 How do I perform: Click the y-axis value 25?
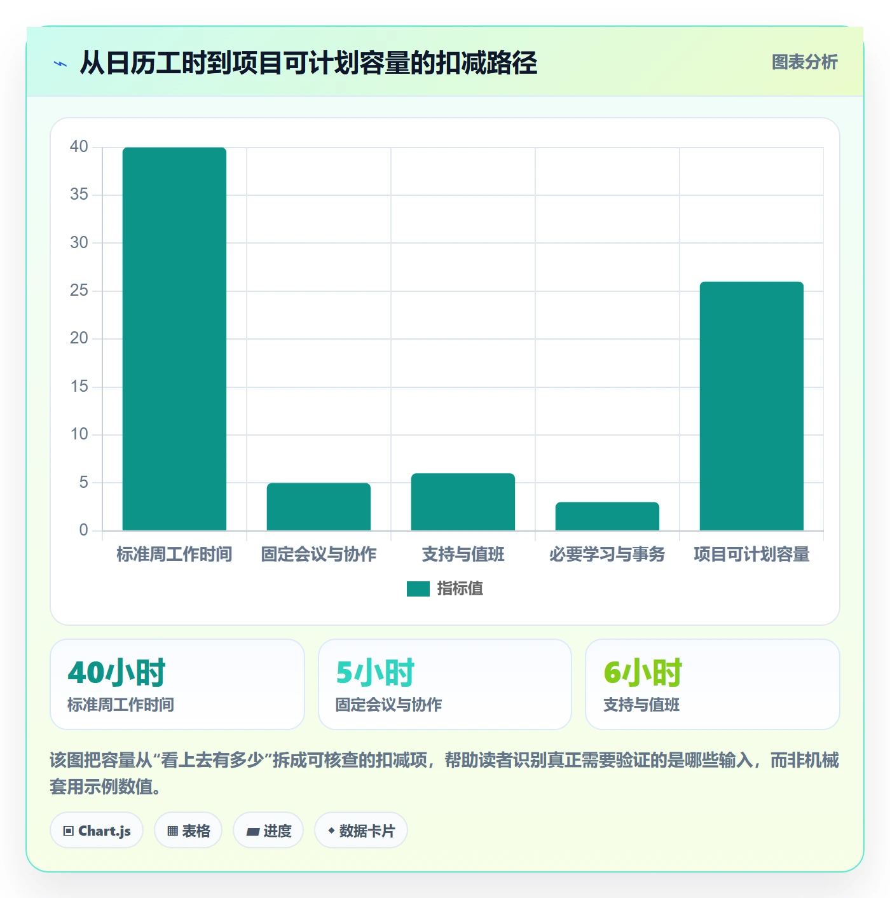point(79,291)
